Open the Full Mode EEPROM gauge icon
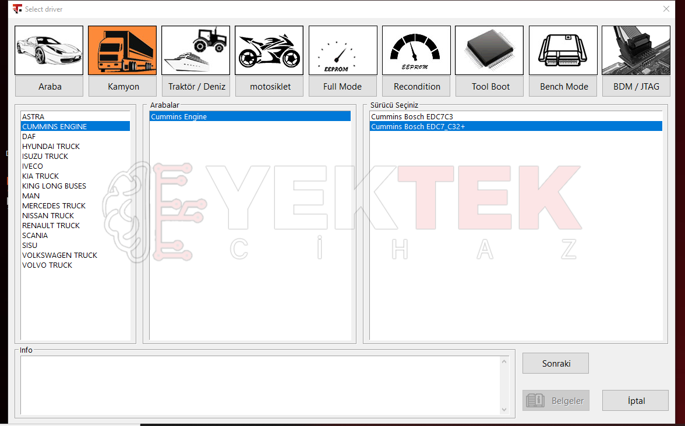This screenshot has height=426, width=685. [343, 50]
